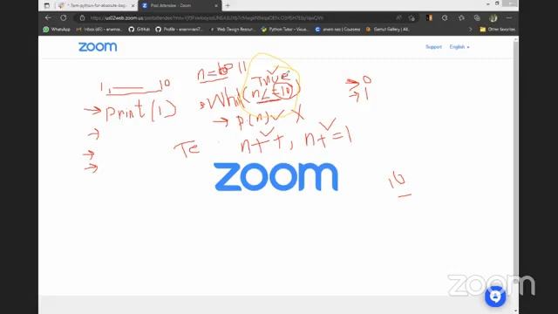Close the Post Attendee - Zoom tab
The width and height of the screenshot is (558, 314).
coord(216,6)
